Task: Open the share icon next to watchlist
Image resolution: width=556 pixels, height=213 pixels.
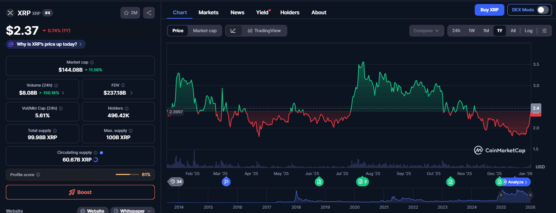Action: (149, 12)
